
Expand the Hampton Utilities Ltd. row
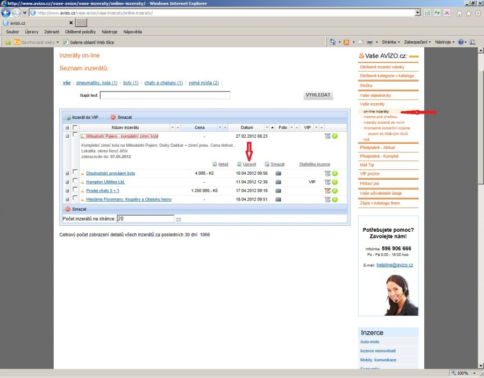pyautogui.click(x=67, y=182)
